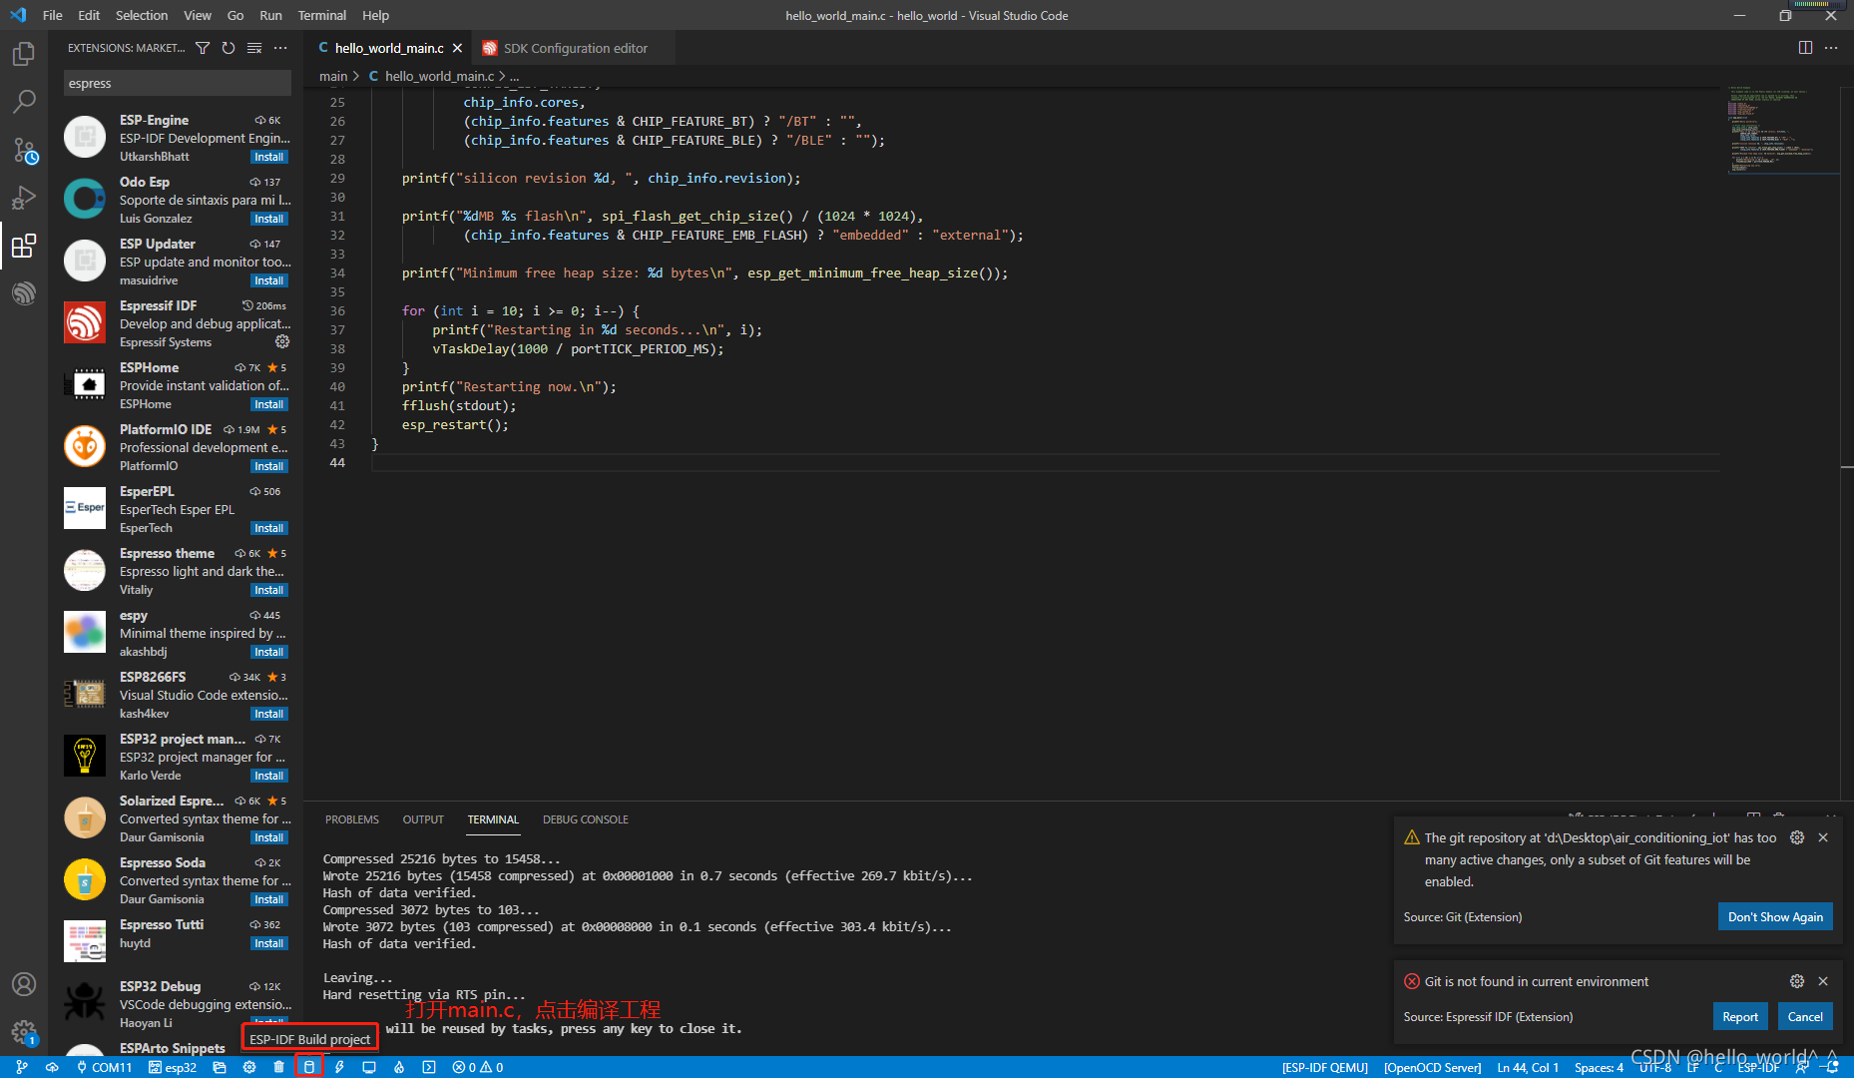
Task: Refresh the extensions list
Action: click(229, 48)
